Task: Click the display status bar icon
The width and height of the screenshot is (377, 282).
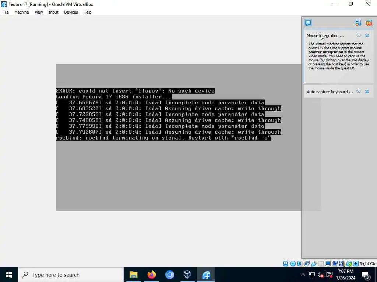Action: (328, 264)
